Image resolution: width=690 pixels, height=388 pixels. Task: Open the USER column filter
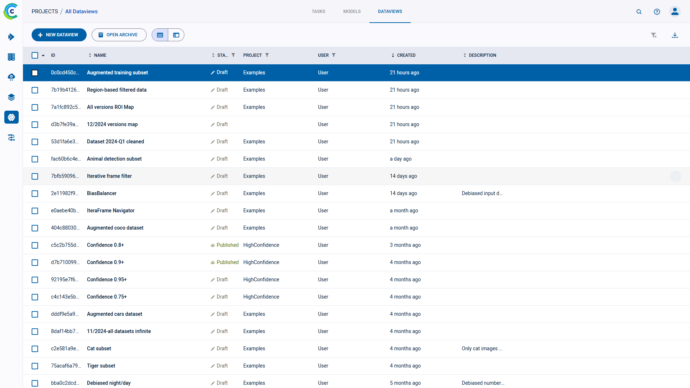[334, 55]
